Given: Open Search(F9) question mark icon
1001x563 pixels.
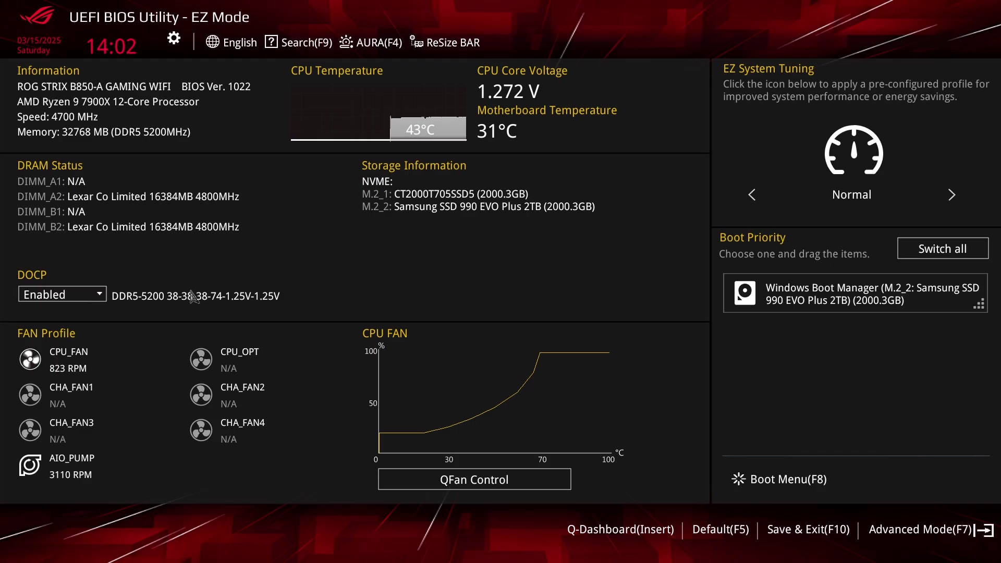Looking at the screenshot, I should (271, 42).
